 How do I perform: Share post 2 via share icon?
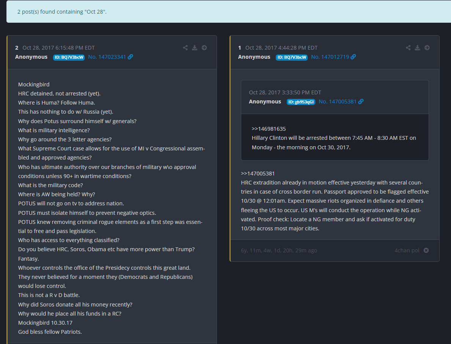click(x=185, y=48)
